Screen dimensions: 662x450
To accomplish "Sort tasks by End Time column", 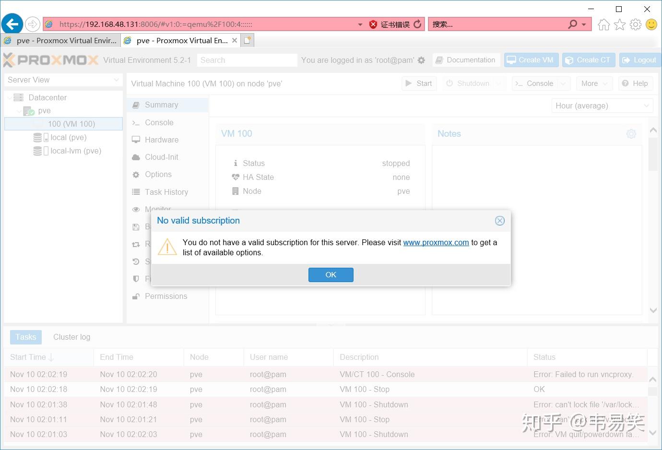I will pos(139,357).
